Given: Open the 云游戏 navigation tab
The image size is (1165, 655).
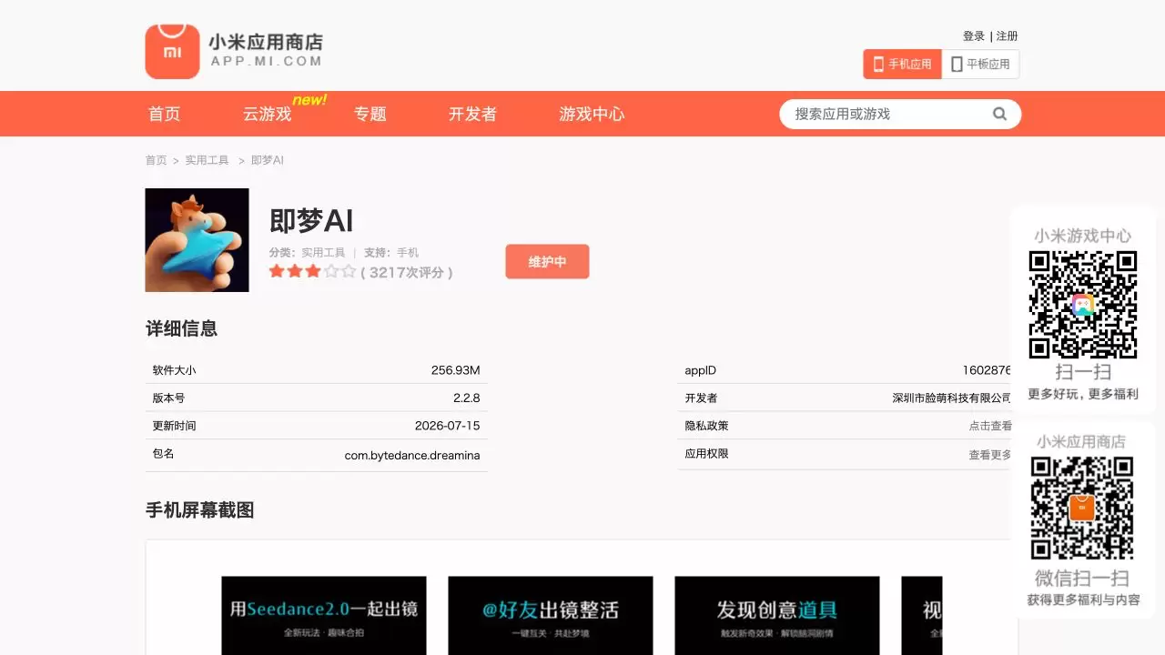Looking at the screenshot, I should 267,114.
